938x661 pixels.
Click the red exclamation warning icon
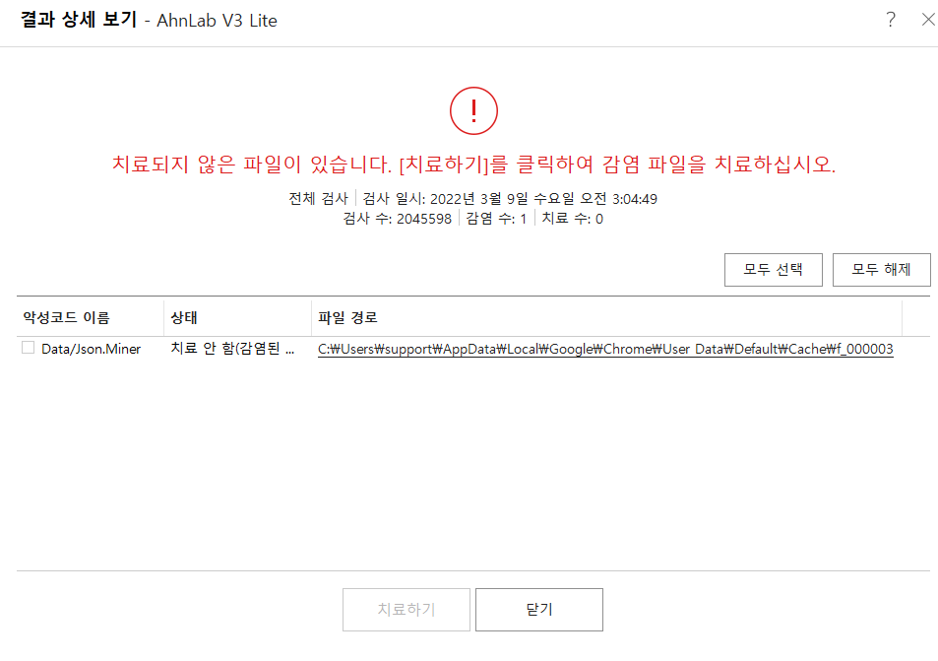(473, 110)
